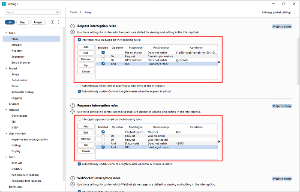
Task: Collapse the User interface tree section
Action: click(x=6, y=133)
